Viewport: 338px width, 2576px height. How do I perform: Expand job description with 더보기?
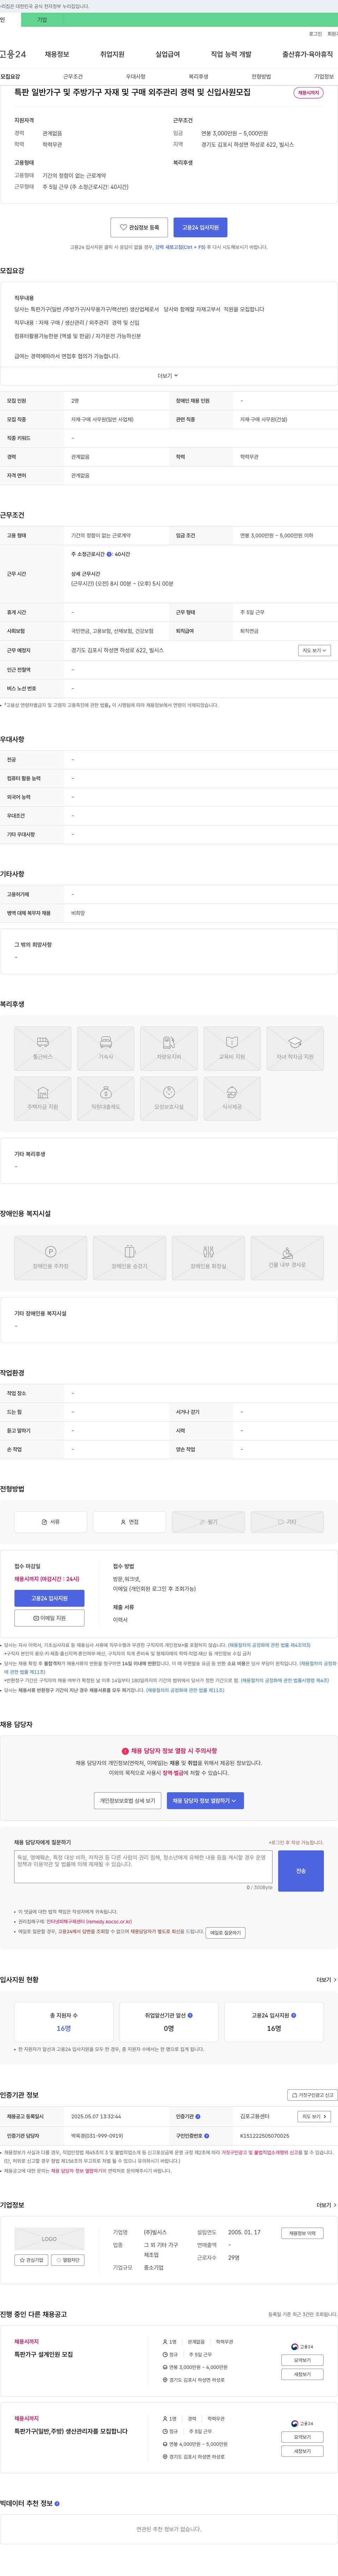(168, 376)
